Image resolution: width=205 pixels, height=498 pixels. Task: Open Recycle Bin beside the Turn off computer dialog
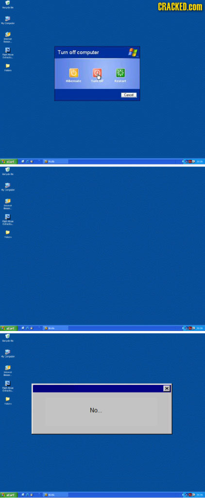point(7,3)
